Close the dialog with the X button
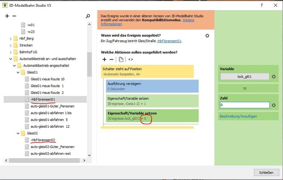283x180 pixels. [275, 5]
